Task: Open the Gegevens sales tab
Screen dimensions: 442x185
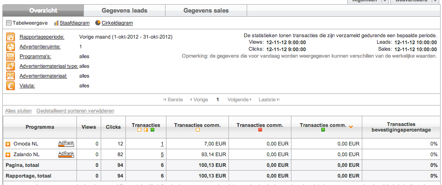Action: [206, 11]
